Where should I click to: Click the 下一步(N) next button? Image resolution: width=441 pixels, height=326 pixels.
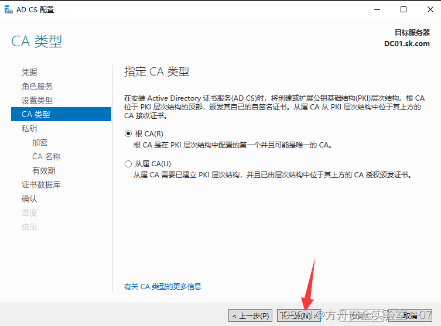(x=299, y=316)
